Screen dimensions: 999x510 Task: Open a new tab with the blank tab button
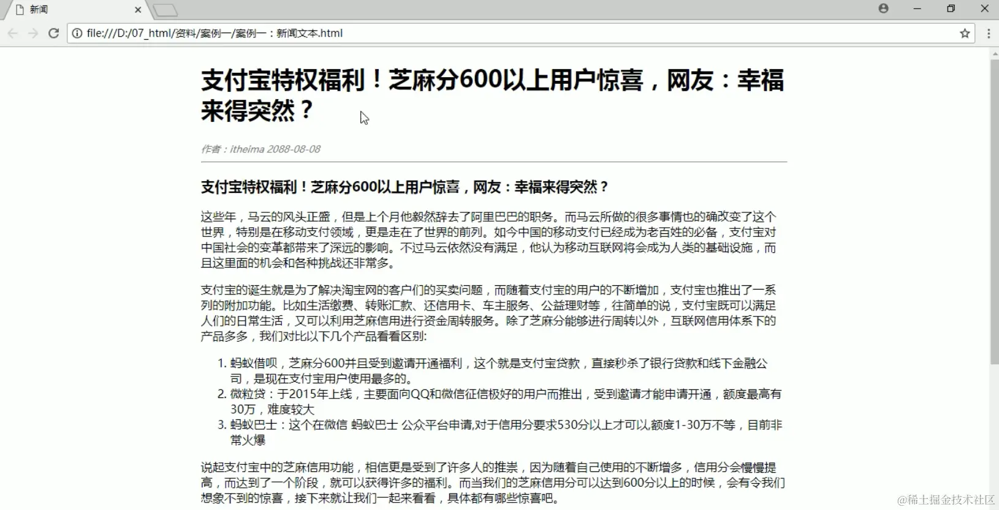tap(165, 10)
